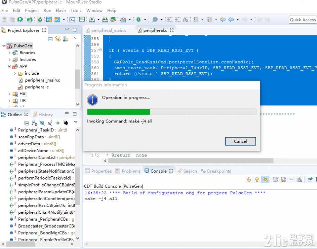The width and height of the screenshot is (317, 249).
Task: Open Project Explorer view menu triangle
Action: pos(76,38)
